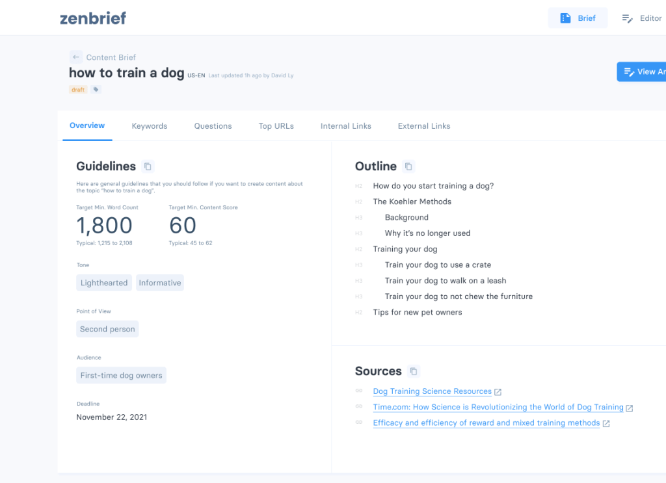Click external link icon after Dog Training Science Resources
Image resolution: width=666 pixels, height=483 pixels.
[498, 392]
